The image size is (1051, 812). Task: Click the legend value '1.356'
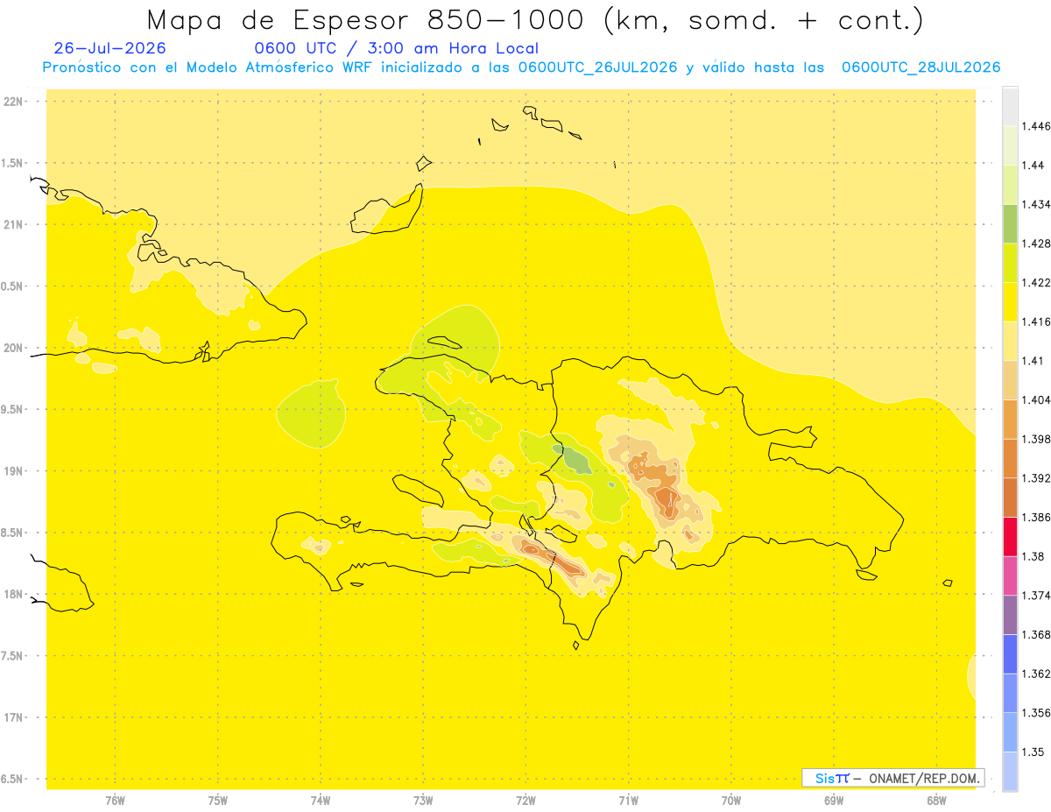(1036, 713)
